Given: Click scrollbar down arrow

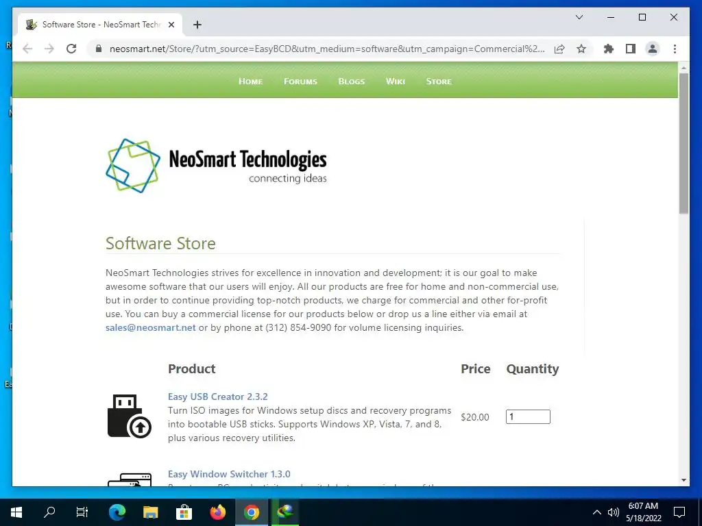Looking at the screenshot, I should click(x=683, y=480).
